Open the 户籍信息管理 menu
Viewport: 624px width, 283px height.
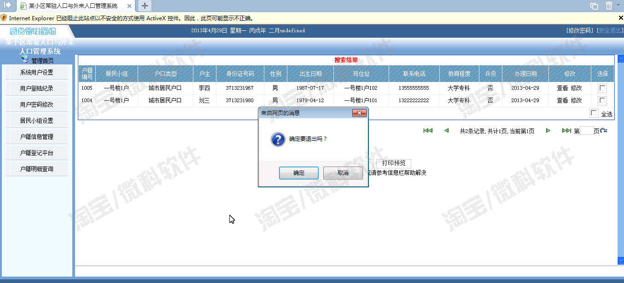[x=36, y=137]
